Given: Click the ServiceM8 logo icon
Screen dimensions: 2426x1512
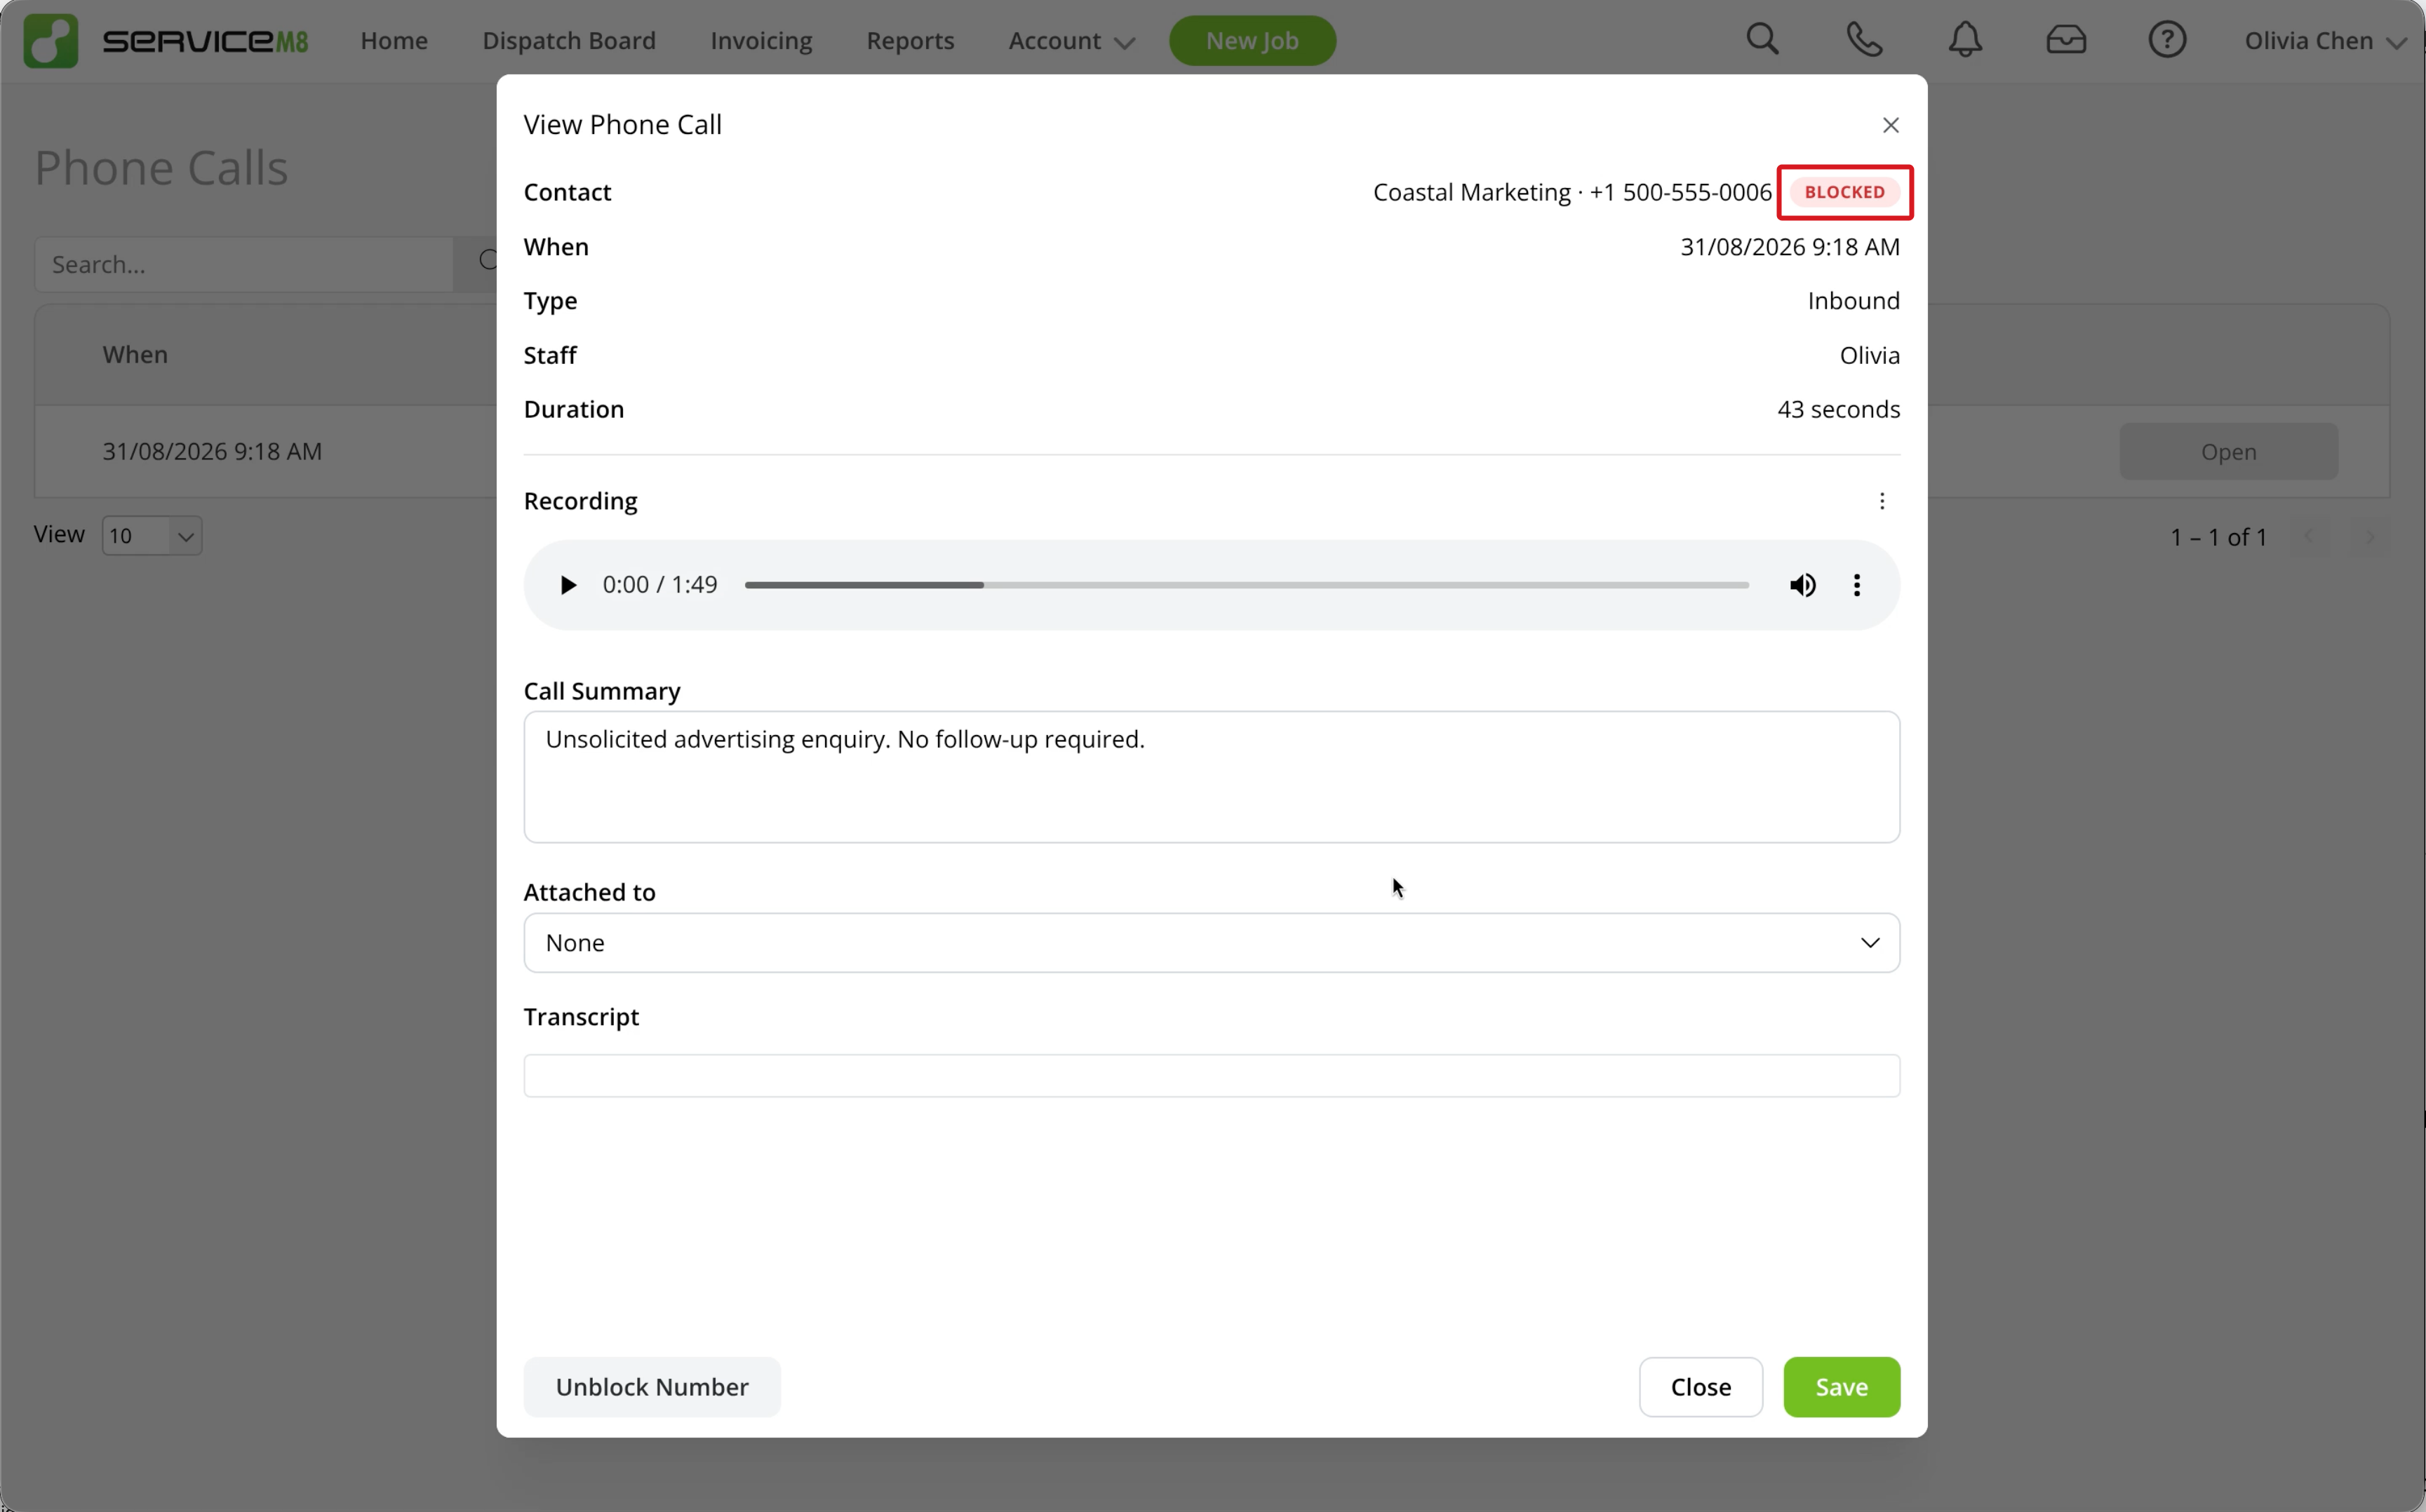Looking at the screenshot, I should coord(51,41).
